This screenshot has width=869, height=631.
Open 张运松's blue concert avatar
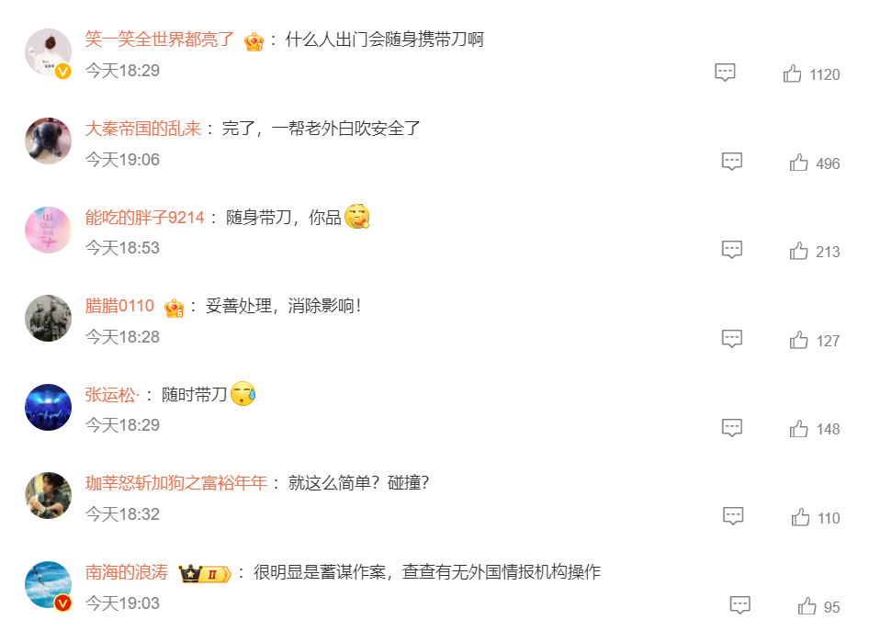click(x=48, y=407)
